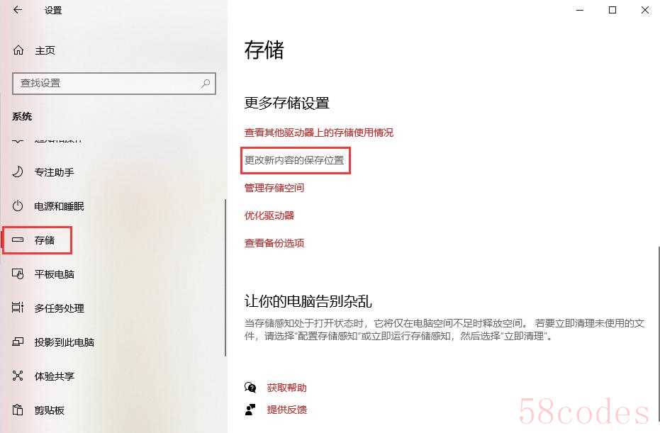
Task: Click the 投影到此电脑 icon
Action: pyautogui.click(x=18, y=342)
